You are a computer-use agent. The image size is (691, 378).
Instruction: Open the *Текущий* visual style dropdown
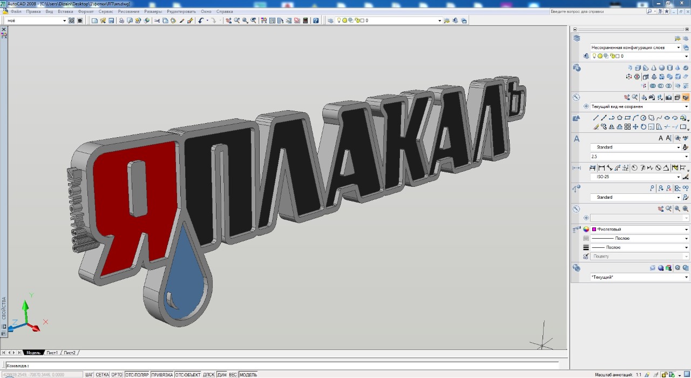(640, 277)
